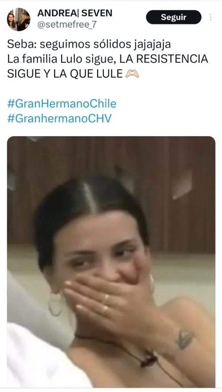Open the #GranhermanoCHV hashtag
Image resolution: width=222 pixels, height=392 pixels.
tap(59, 118)
